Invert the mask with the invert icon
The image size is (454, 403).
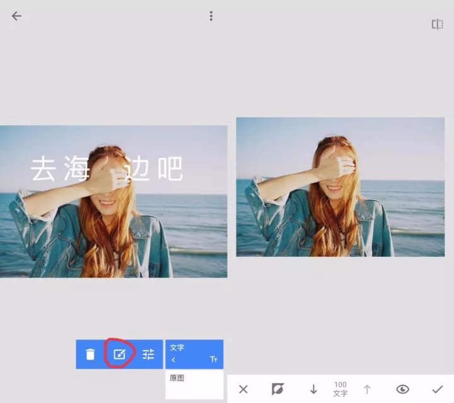[277, 389]
